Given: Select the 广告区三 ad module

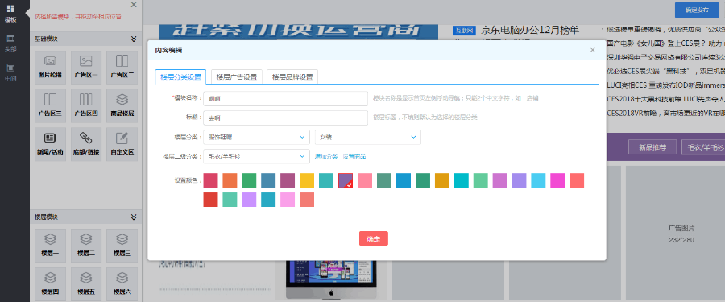Looking at the screenshot, I should pyautogui.click(x=50, y=106).
